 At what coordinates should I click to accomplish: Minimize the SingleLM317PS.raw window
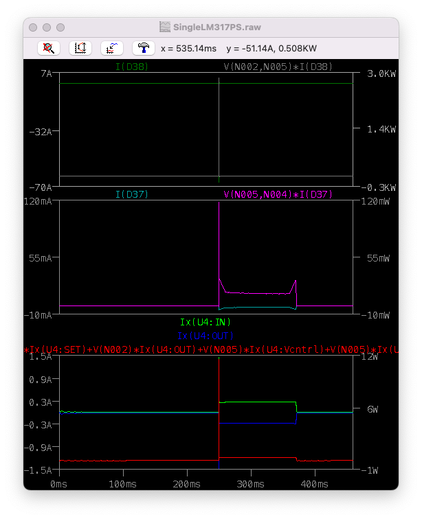[x=47, y=27]
